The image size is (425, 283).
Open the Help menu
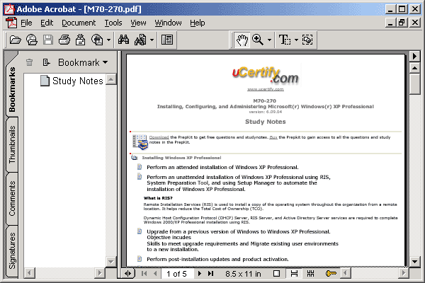(x=198, y=23)
